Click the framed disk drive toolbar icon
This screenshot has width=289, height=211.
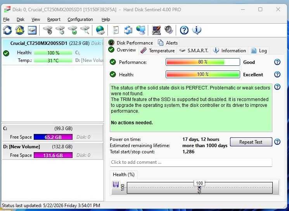32,30
